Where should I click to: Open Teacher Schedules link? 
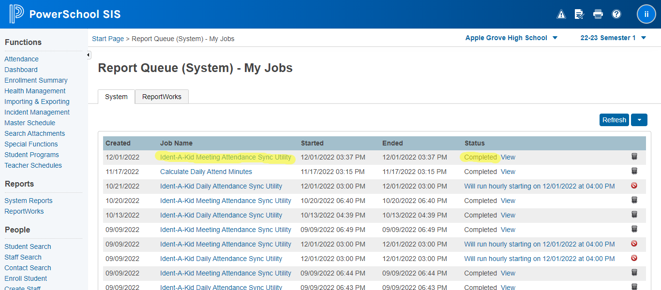[x=33, y=165]
